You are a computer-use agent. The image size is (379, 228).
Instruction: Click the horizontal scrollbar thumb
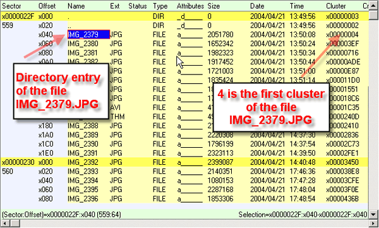pyautogui.click(x=15, y=224)
